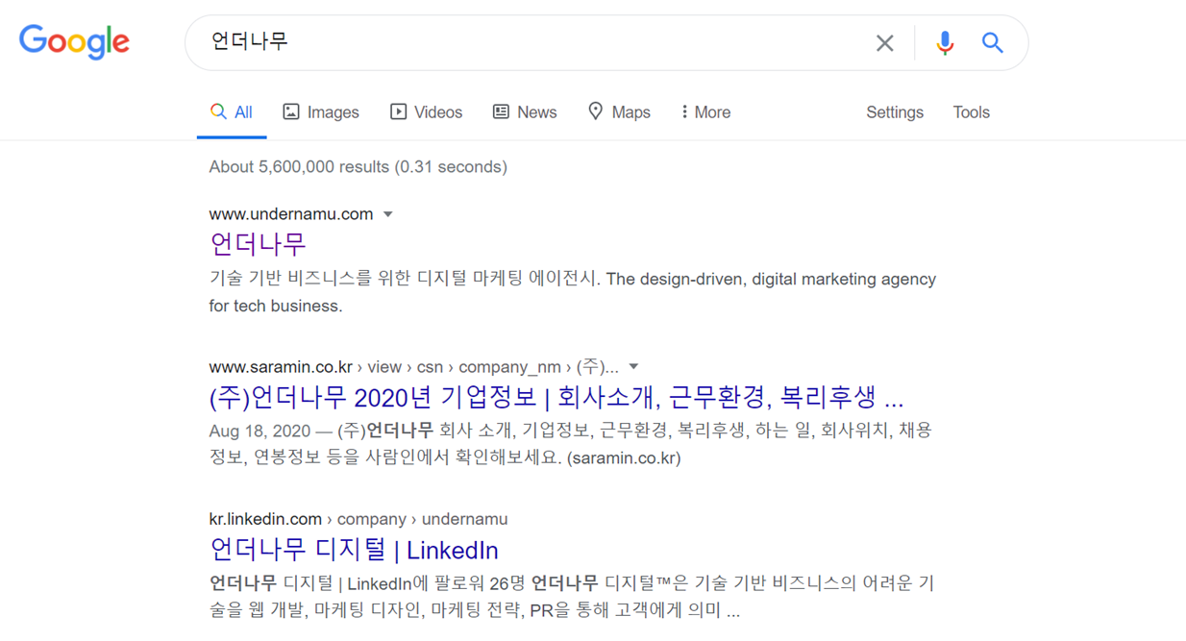Click About 5,600,000 results text
This screenshot has height=641, width=1186.
point(358,167)
